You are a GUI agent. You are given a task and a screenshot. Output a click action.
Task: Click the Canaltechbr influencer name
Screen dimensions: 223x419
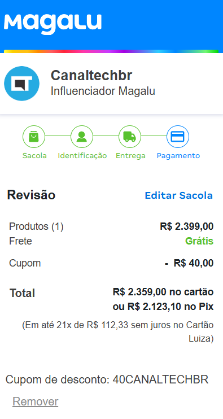point(91,75)
